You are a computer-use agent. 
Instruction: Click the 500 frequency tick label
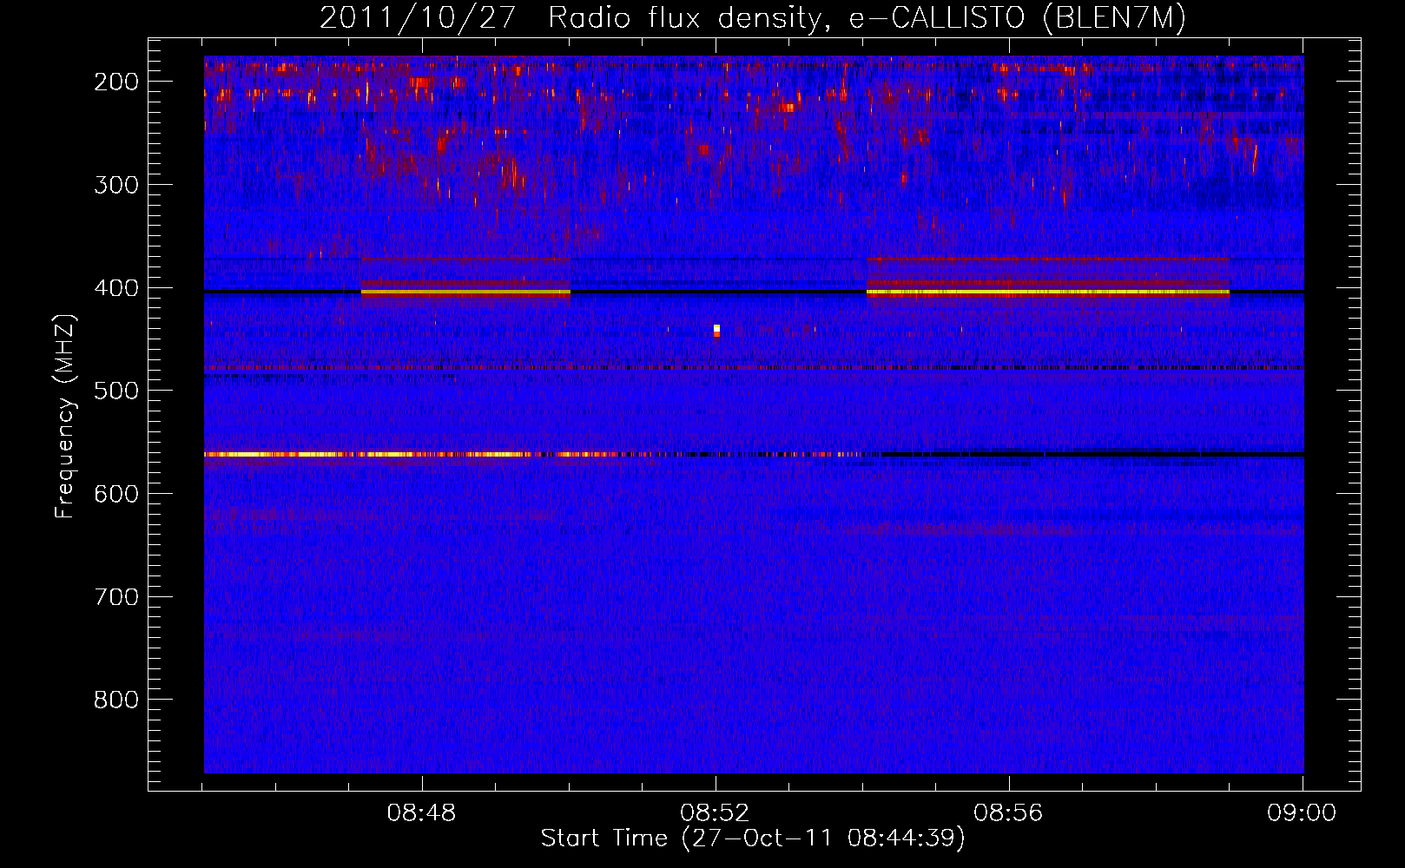pos(116,391)
